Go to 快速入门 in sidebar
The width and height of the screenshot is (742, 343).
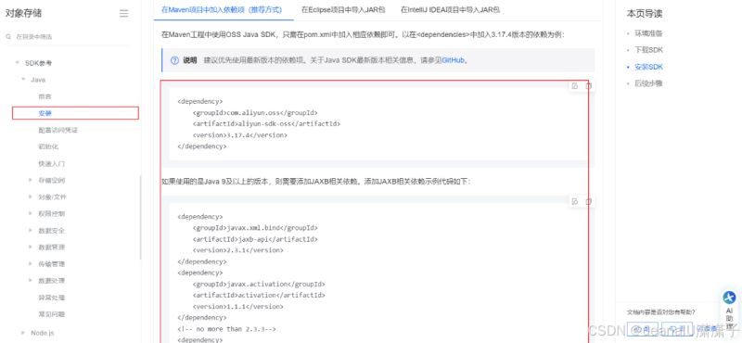pyautogui.click(x=52, y=164)
